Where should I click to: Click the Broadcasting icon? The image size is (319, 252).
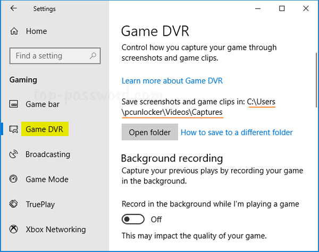[x=14, y=155]
